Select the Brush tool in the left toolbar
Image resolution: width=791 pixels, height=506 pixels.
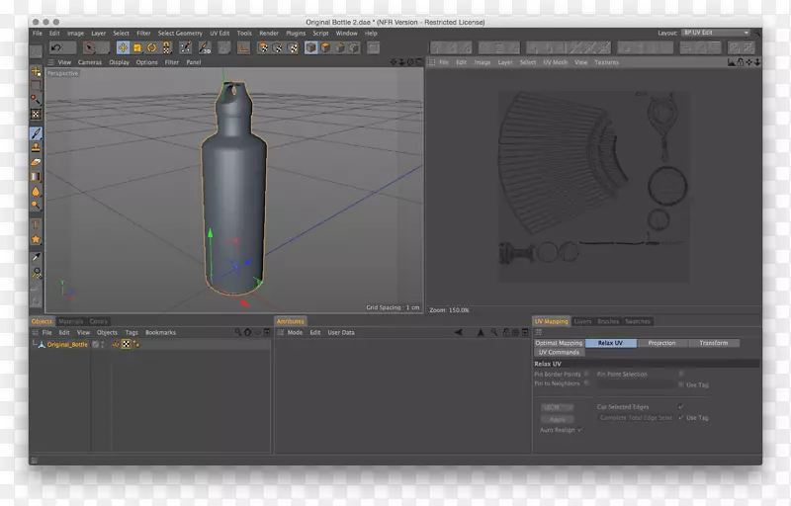[x=37, y=132]
